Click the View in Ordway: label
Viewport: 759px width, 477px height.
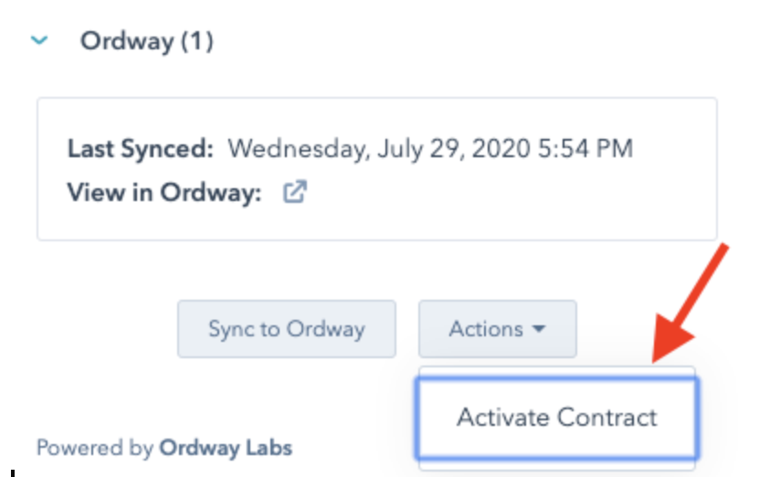pyautogui.click(x=164, y=193)
